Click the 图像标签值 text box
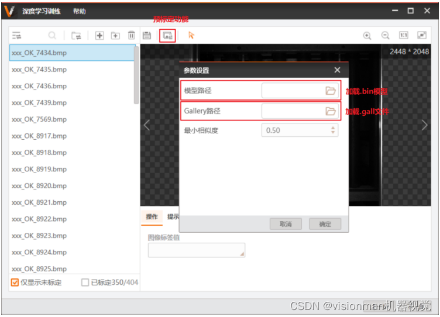Screen dimensions: 440x317 (197, 250)
